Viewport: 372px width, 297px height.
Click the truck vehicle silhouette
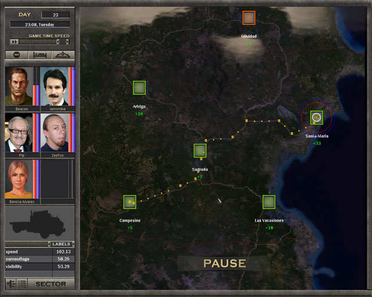pos(37,224)
